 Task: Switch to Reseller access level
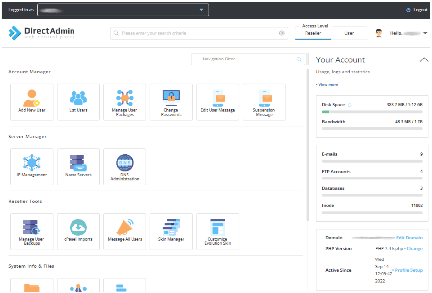point(313,33)
